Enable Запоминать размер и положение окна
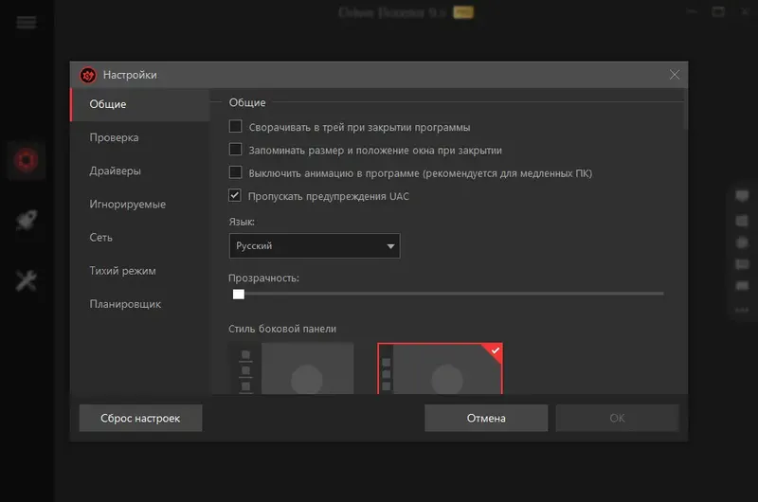This screenshot has width=758, height=502. click(x=235, y=150)
